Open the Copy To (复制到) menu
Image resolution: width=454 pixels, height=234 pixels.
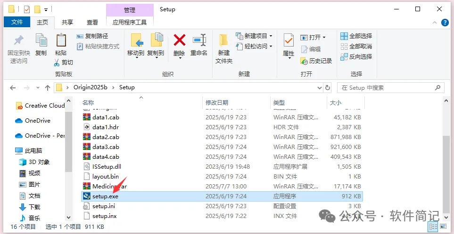(156, 47)
